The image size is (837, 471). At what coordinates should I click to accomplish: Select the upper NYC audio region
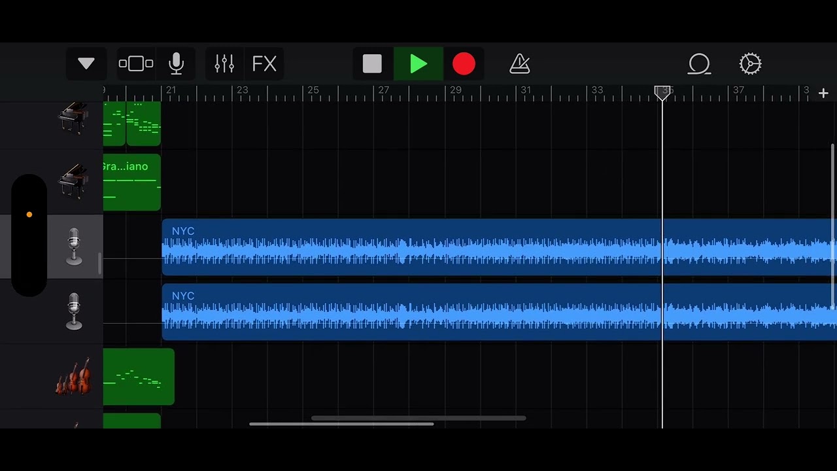pyautogui.click(x=499, y=247)
